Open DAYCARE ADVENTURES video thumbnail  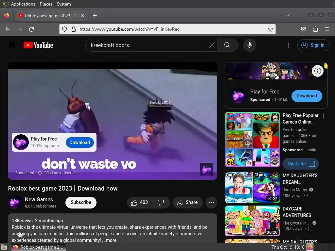(252, 221)
